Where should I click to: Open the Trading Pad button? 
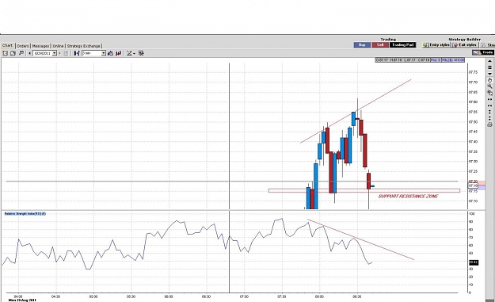(x=403, y=45)
